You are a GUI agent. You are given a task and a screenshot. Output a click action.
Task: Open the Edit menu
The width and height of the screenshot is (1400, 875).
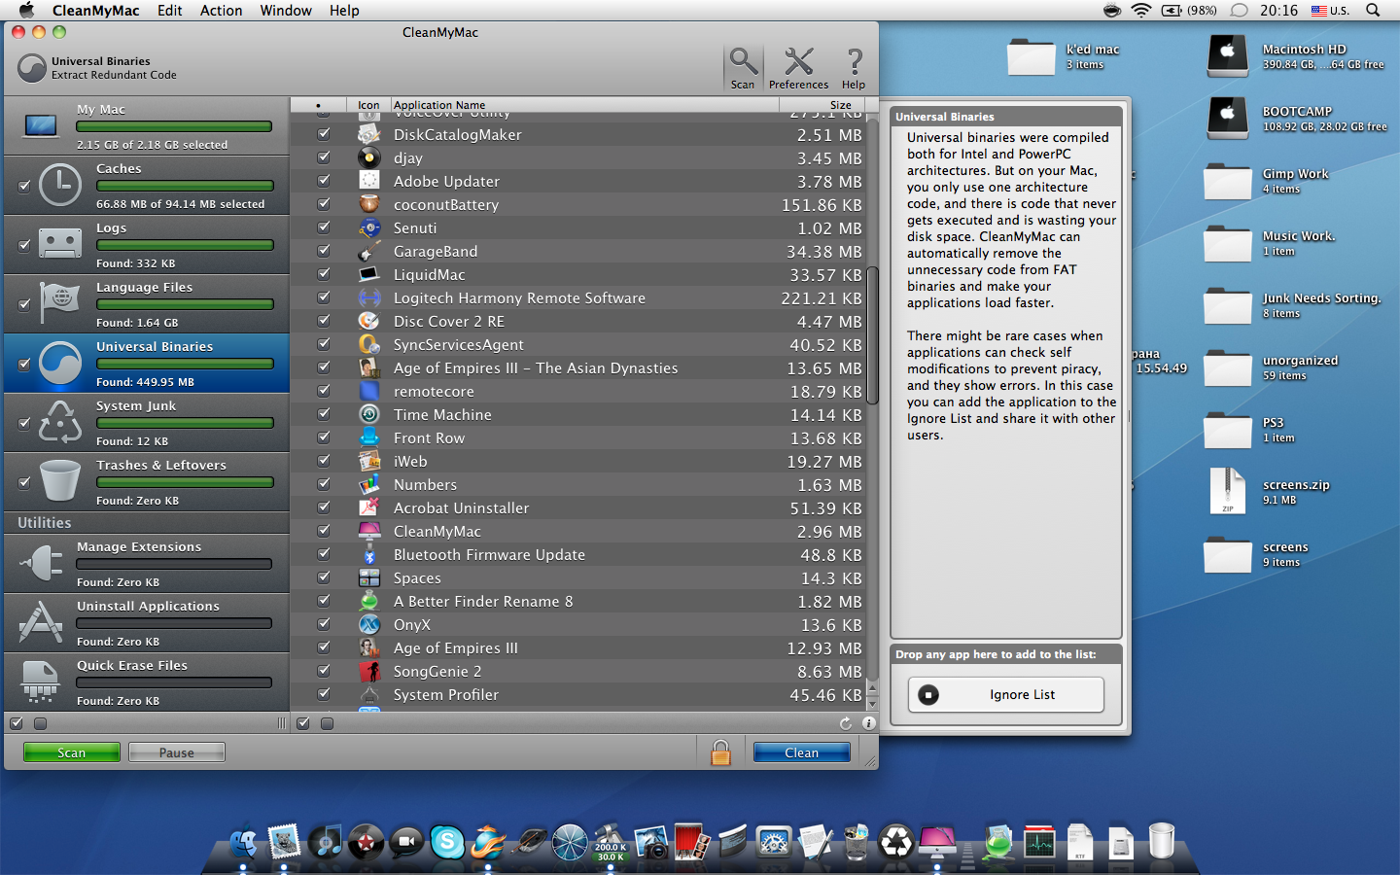click(169, 11)
